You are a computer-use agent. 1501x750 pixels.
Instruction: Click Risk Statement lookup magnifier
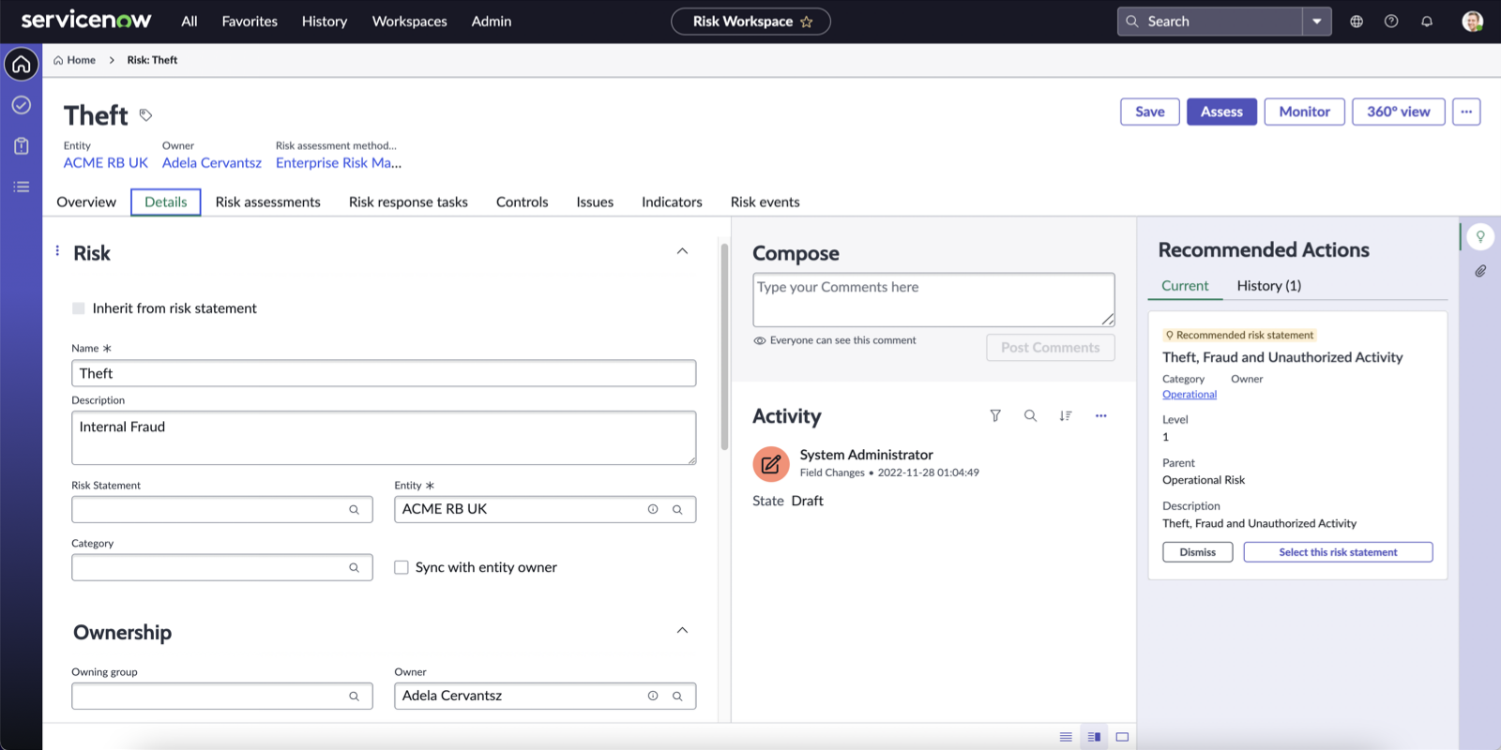point(354,510)
